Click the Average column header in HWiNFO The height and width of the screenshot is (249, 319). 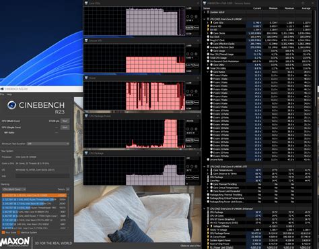click(306, 8)
